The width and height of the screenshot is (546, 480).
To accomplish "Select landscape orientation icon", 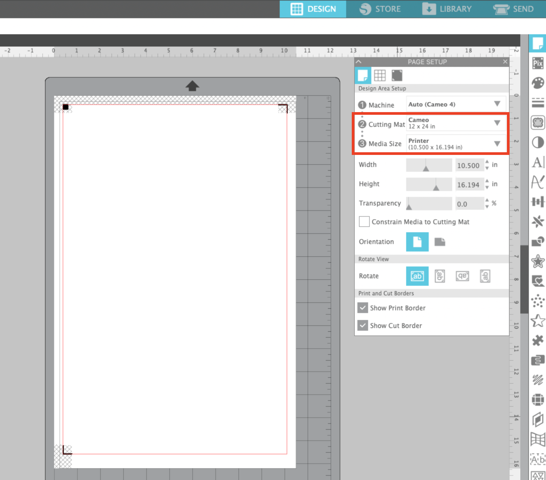I will tap(440, 242).
